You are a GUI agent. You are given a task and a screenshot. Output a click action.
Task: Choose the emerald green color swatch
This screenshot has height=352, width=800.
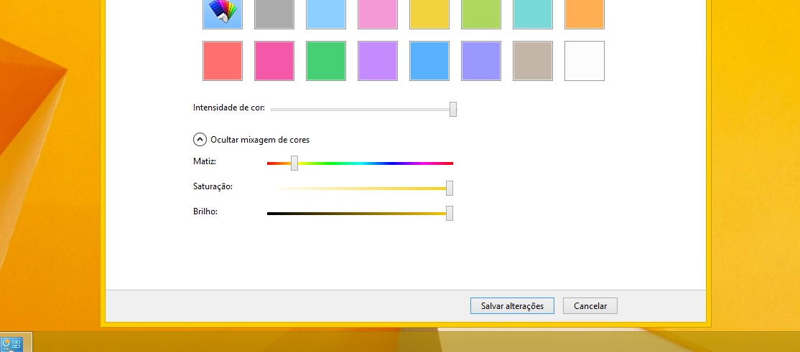click(x=326, y=61)
